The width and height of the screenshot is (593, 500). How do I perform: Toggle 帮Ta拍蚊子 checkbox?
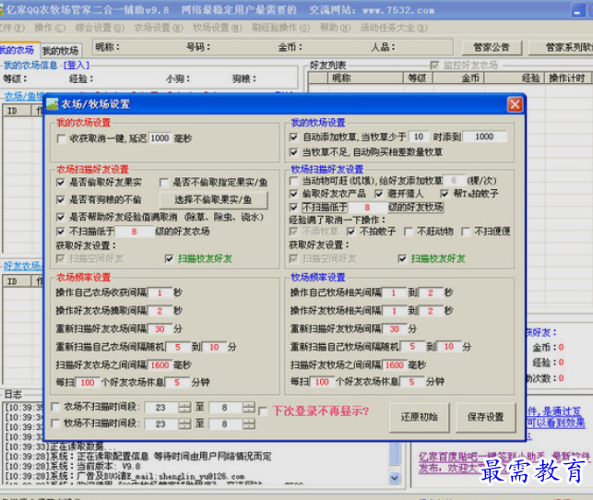click(x=445, y=194)
